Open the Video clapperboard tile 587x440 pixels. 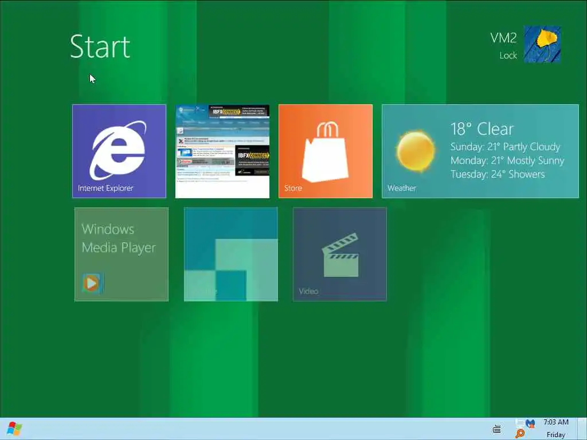(x=339, y=254)
